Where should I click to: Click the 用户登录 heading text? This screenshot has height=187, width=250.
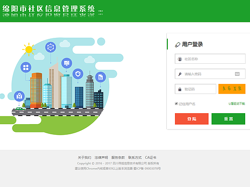(192, 45)
